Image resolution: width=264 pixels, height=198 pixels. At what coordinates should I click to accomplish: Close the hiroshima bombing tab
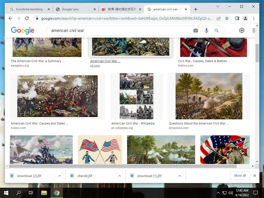coord(49,9)
